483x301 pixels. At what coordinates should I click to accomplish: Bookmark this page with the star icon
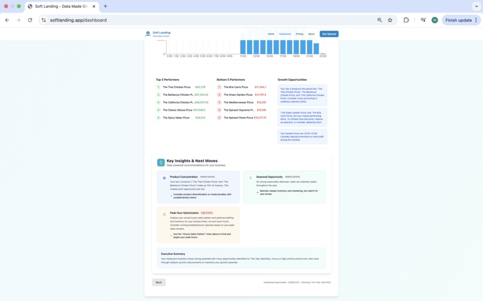tap(390, 20)
